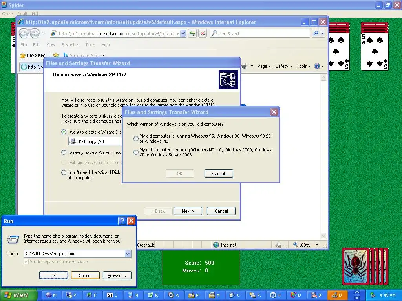Open the File menu in Internet Explorer
402x301 pixels.
[24, 45]
